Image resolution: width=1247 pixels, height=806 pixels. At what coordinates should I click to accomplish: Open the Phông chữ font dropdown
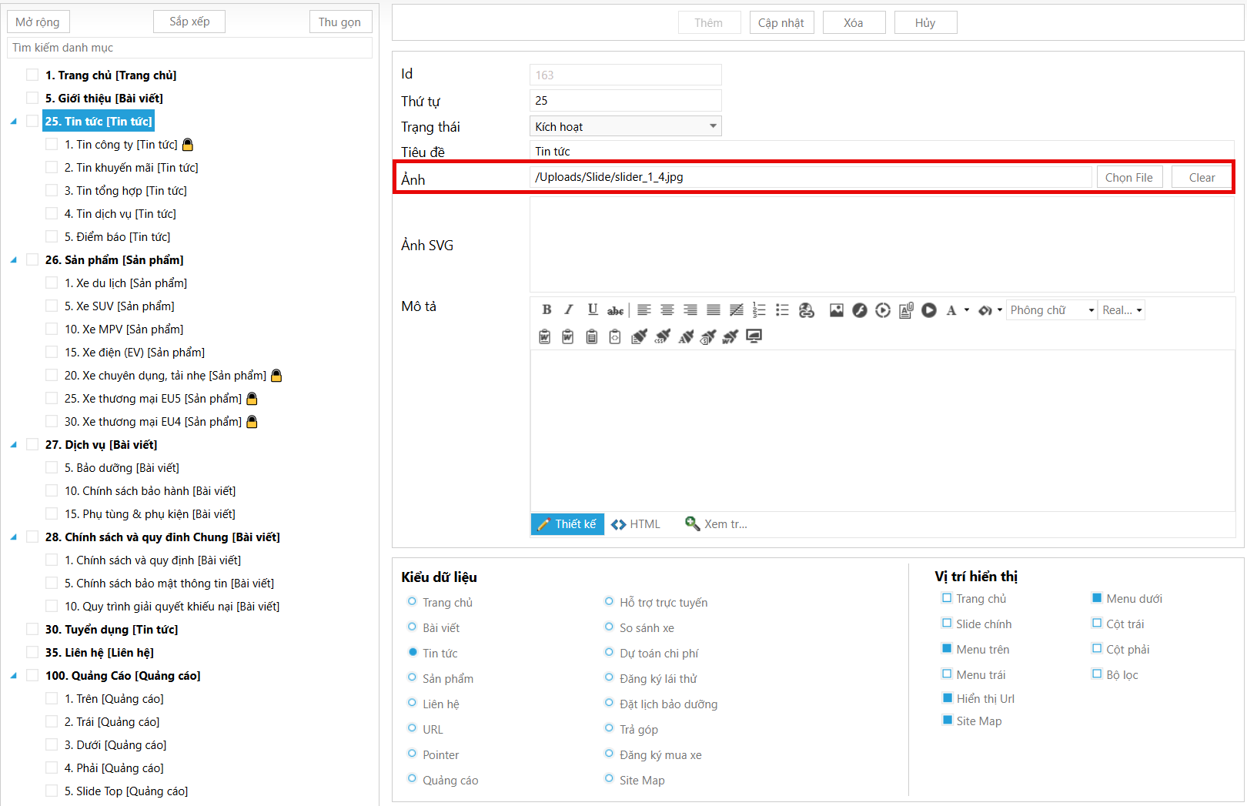click(x=1051, y=310)
